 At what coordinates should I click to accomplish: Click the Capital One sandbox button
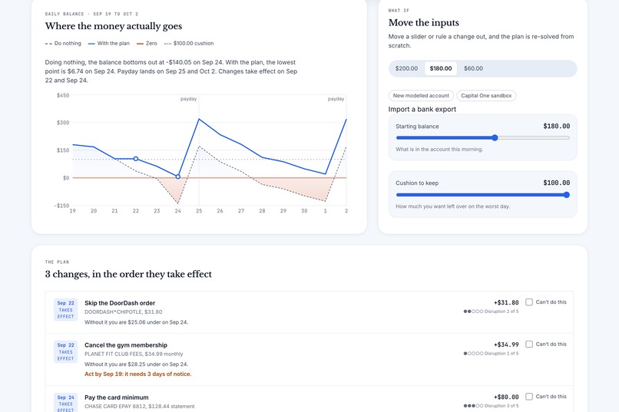point(486,96)
